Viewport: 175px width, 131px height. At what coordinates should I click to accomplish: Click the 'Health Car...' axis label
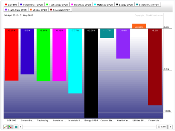pyautogui.click(x=123, y=121)
